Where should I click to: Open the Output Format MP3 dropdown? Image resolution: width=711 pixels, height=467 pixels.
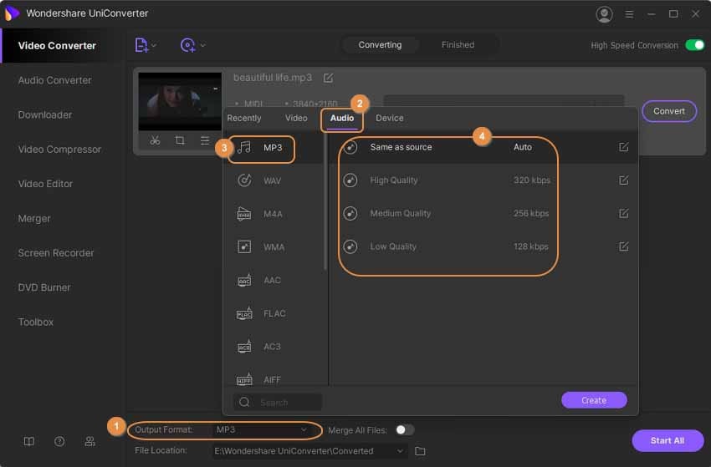(262, 429)
